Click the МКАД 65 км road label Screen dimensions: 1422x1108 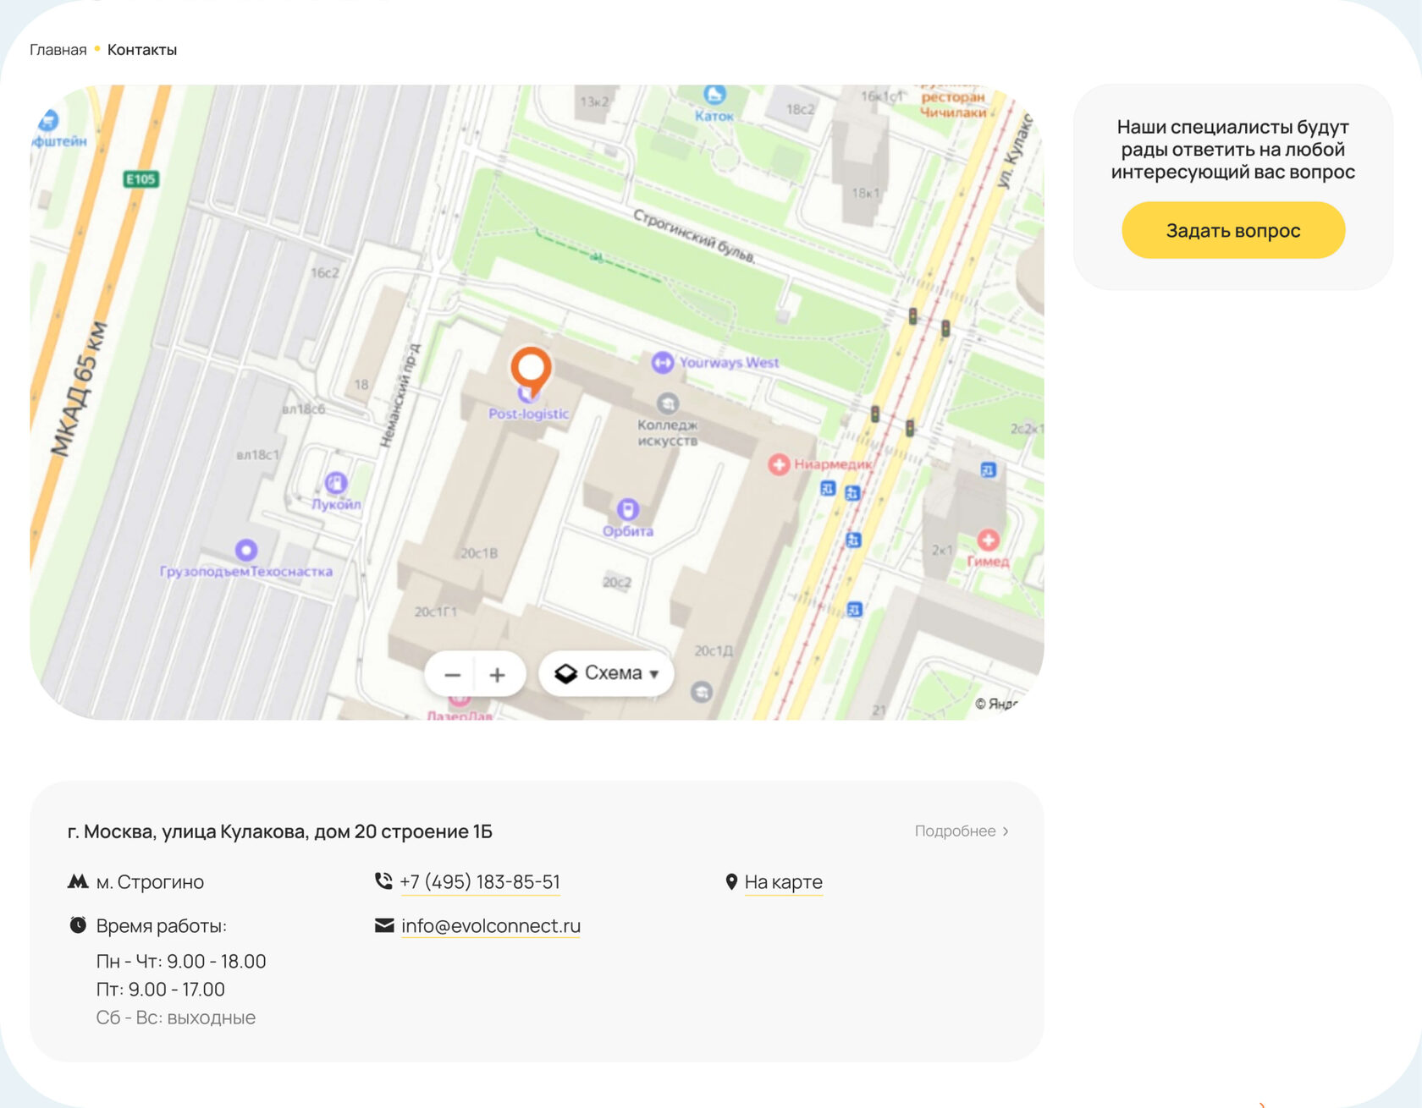80,388
